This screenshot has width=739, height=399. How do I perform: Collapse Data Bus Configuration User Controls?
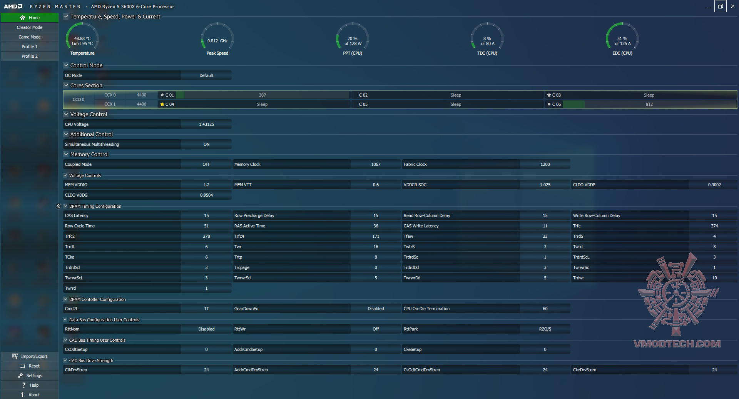(65, 320)
